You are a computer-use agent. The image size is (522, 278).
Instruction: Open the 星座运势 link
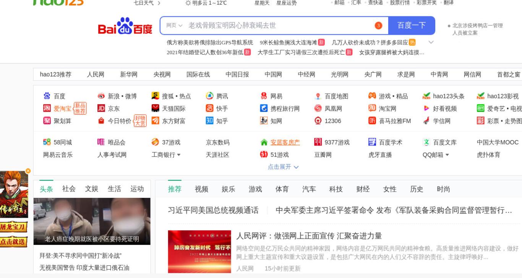[287, 3]
